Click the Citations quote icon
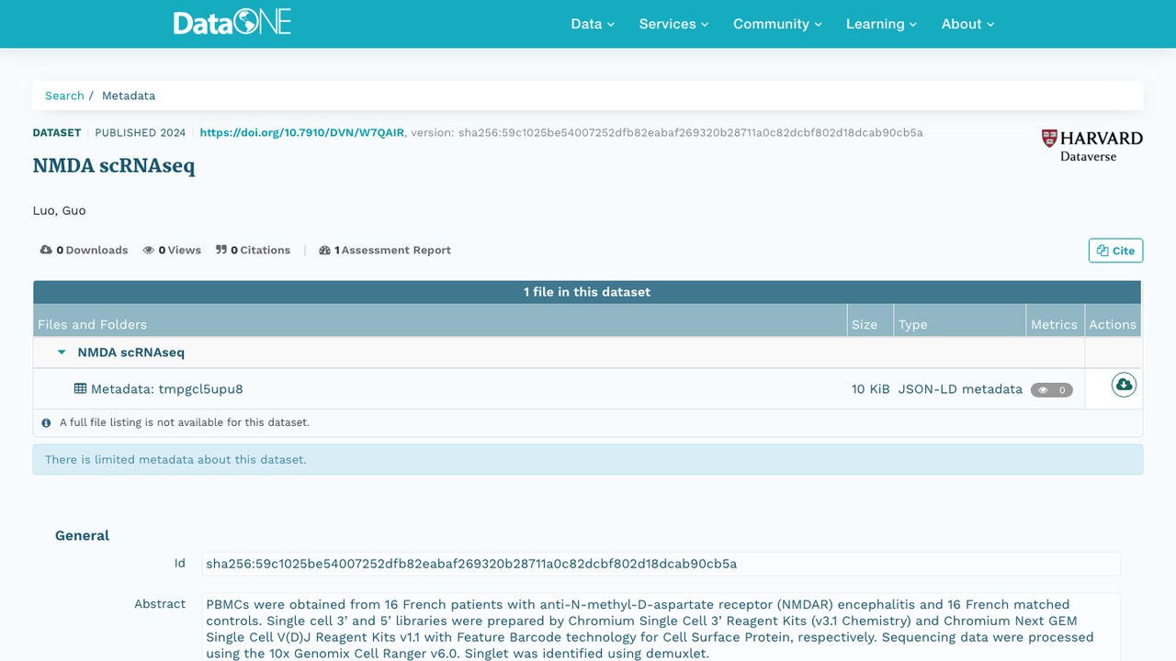Image resolution: width=1176 pixels, height=661 pixels. click(x=221, y=250)
